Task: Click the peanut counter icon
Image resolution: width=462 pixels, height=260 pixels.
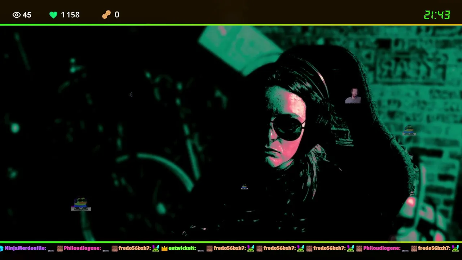Action: (106, 14)
